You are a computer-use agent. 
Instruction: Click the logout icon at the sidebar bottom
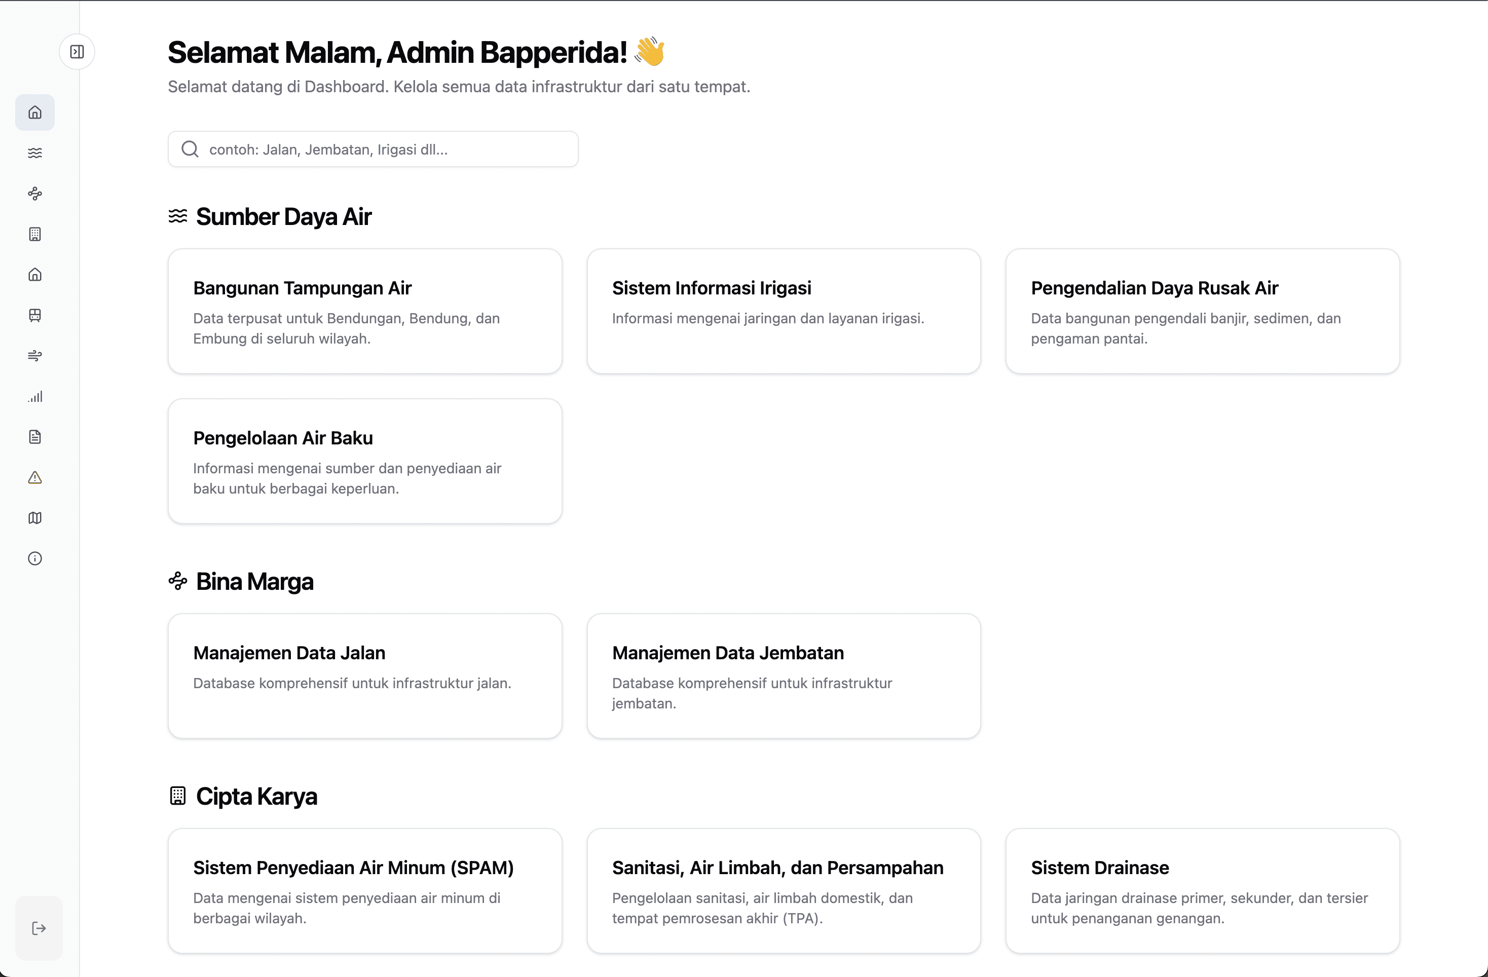coord(39,928)
